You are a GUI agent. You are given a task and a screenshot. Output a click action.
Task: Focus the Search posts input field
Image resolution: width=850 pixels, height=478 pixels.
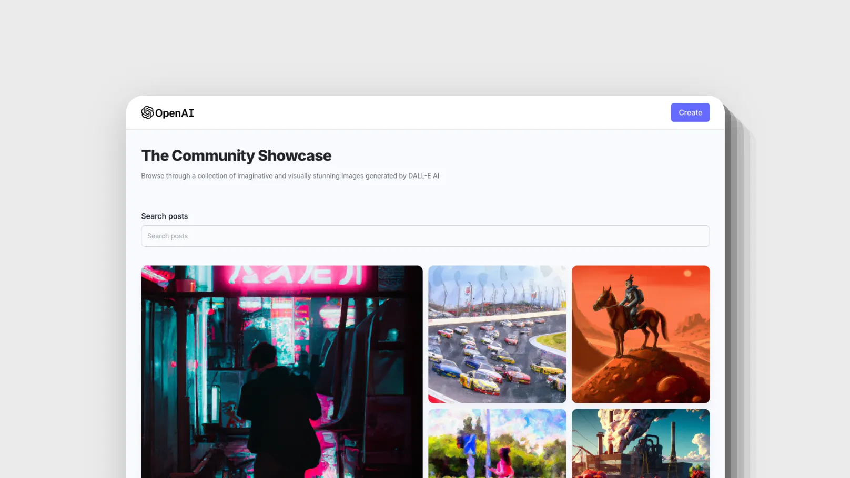coord(425,236)
